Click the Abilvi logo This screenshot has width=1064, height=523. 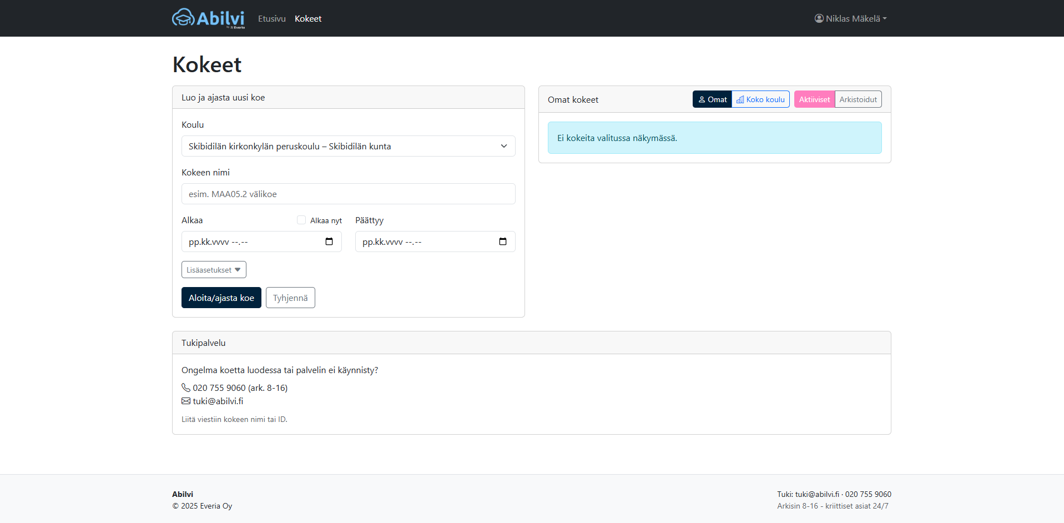[208, 18]
